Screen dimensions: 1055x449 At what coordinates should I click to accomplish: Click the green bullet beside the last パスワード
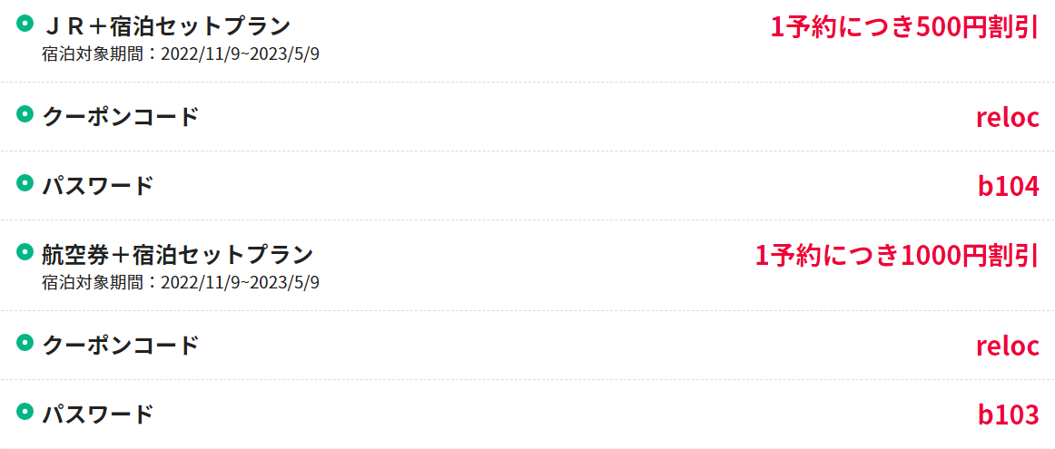tap(25, 413)
